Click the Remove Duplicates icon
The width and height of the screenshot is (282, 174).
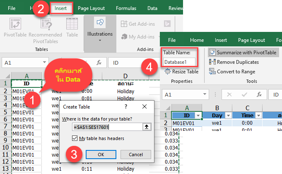click(212, 62)
